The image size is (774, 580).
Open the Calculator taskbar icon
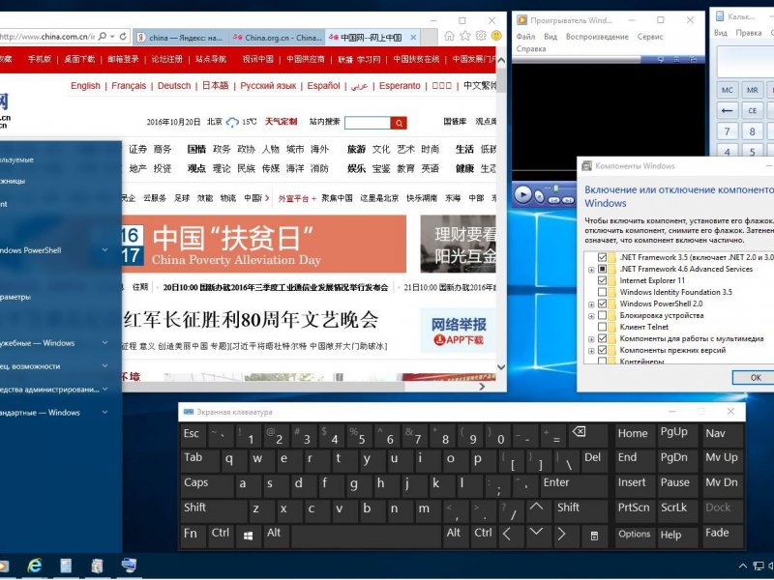(x=66, y=565)
